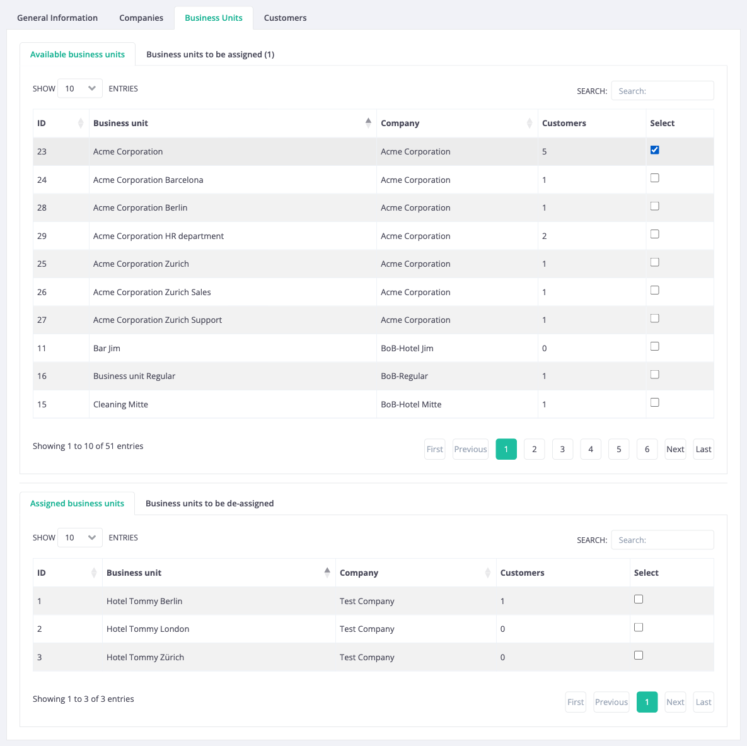Select the Acme Corporation HR department checkbox
The width and height of the screenshot is (747, 746).
point(654,235)
